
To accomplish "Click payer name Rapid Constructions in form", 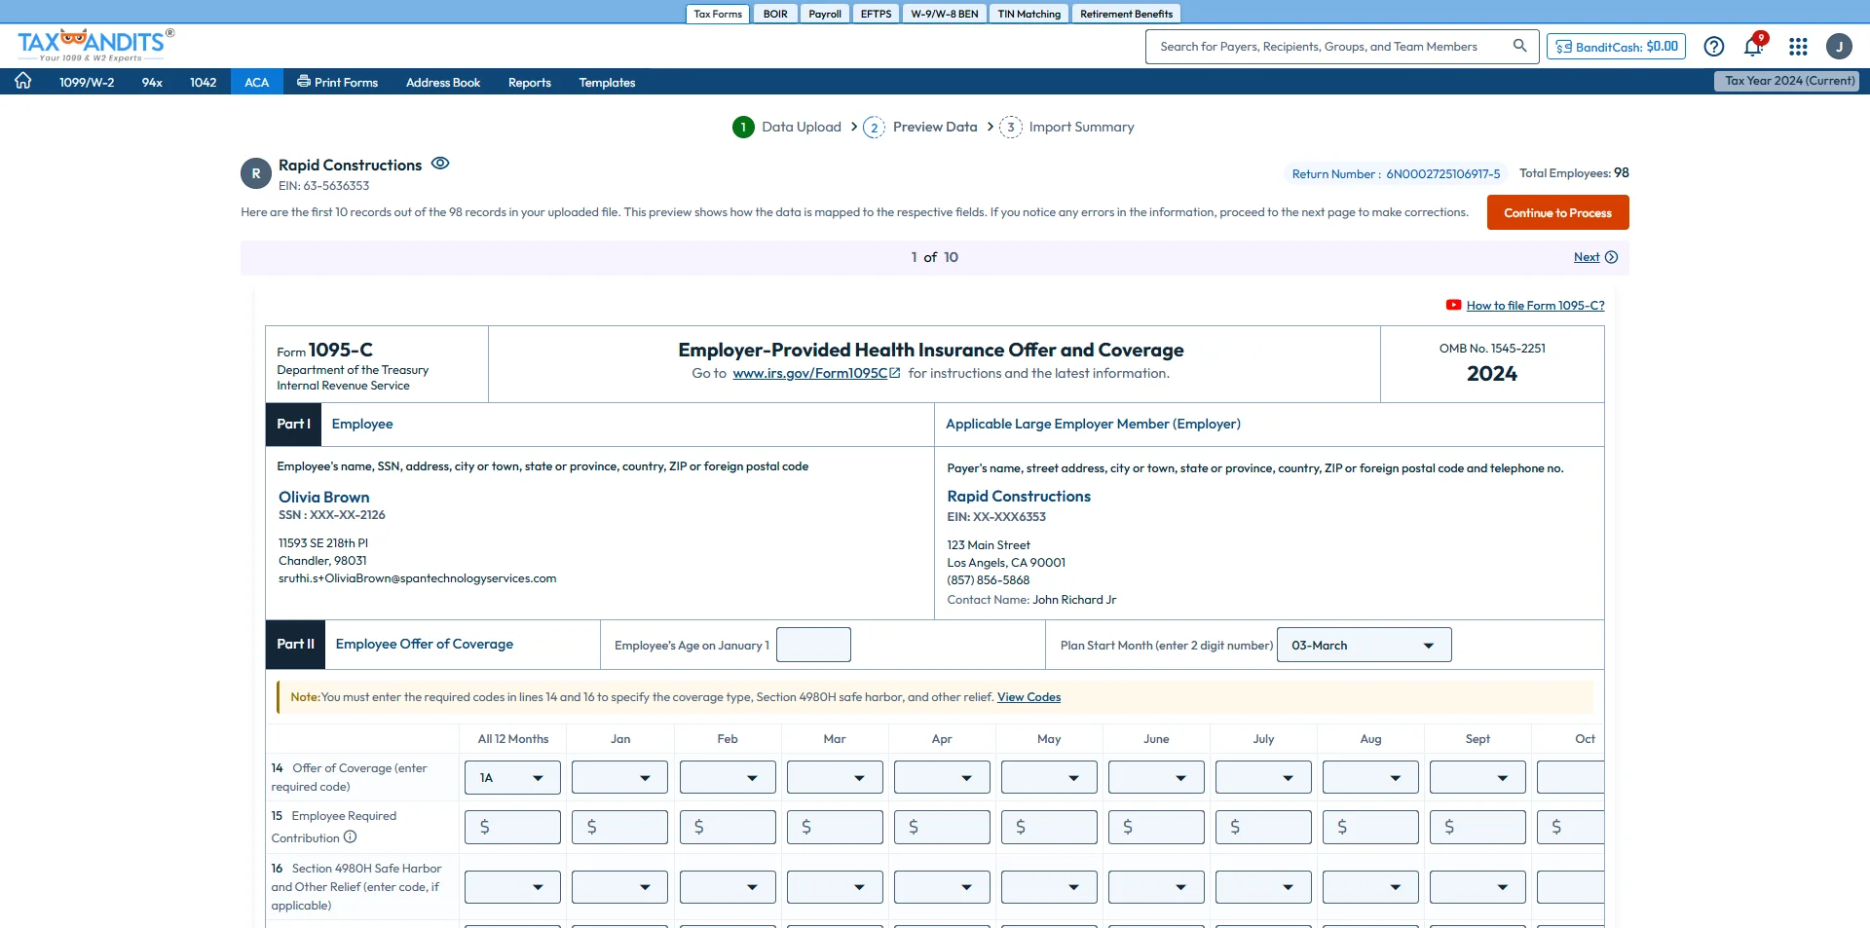I will [1019, 496].
